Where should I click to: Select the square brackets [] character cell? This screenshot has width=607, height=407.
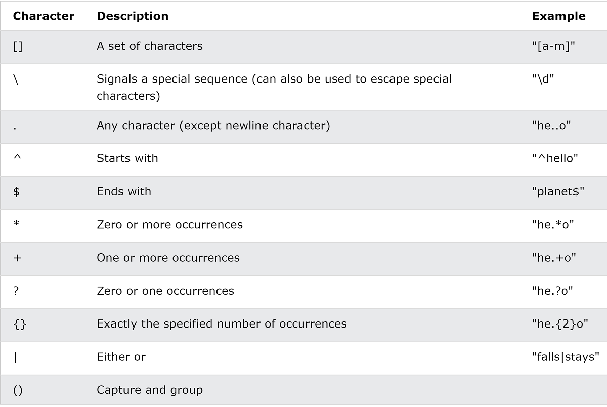(x=18, y=46)
